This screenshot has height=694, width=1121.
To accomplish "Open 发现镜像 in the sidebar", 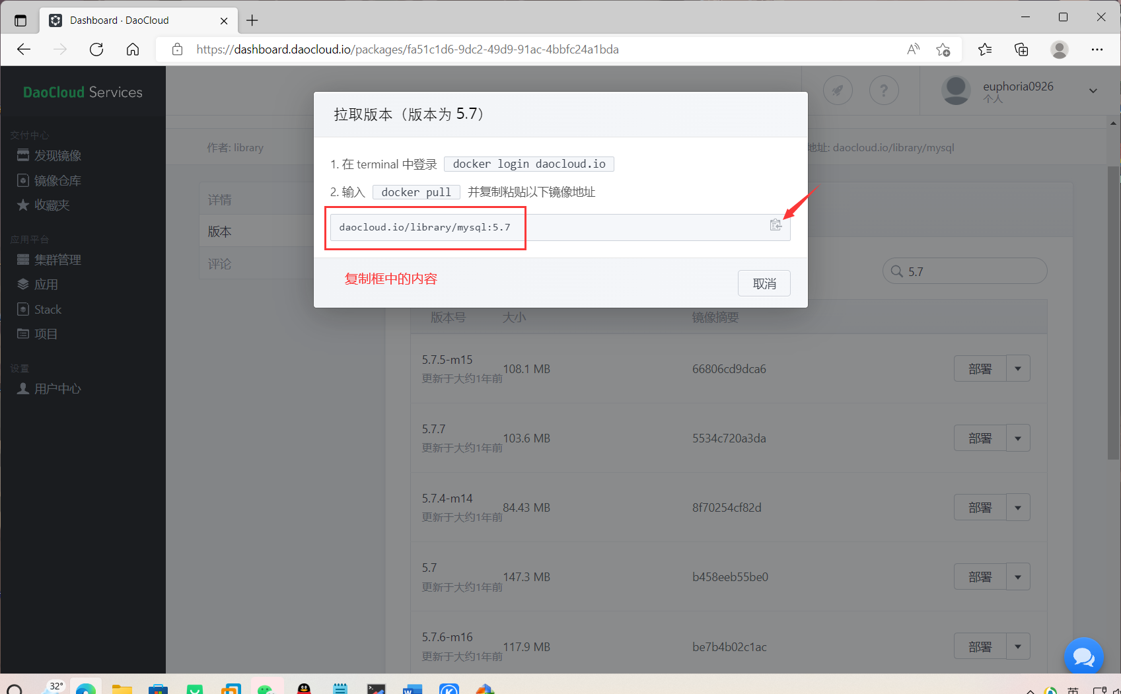I will 50,155.
